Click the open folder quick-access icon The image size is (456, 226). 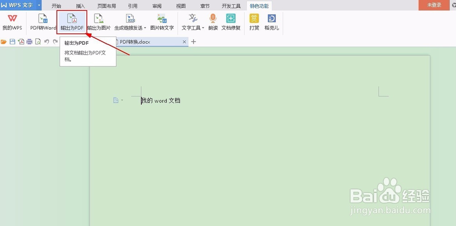point(4,42)
